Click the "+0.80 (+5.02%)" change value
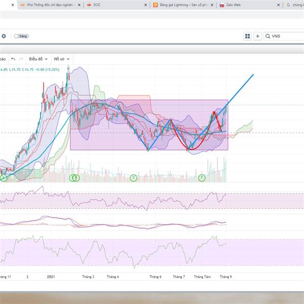The image size is (304, 304). point(47,69)
